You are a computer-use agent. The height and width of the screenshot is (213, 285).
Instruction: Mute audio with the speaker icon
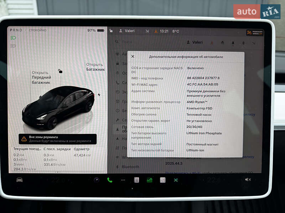click(248, 179)
